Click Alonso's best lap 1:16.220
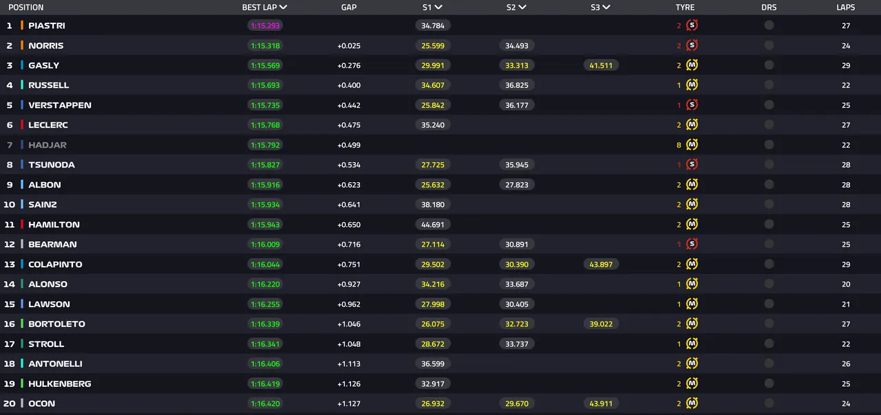 pyautogui.click(x=265, y=284)
